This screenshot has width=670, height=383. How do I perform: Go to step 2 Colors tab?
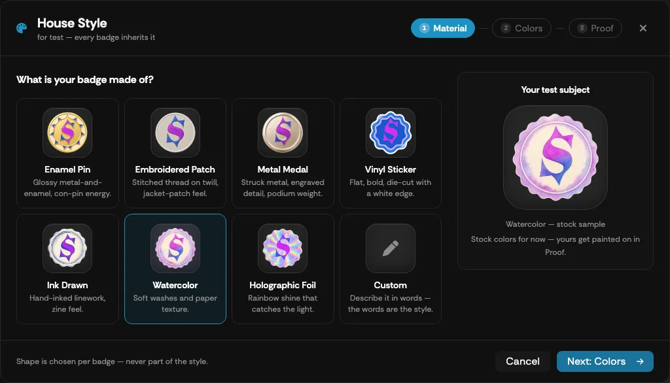pos(521,28)
